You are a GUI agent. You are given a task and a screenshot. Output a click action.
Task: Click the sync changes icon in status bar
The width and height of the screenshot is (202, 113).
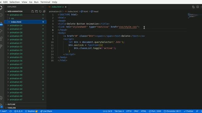click(x=10, y=111)
